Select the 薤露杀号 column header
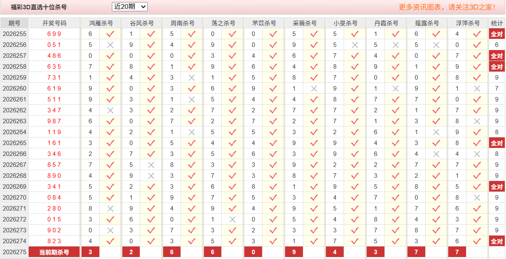 pyautogui.click(x=427, y=23)
